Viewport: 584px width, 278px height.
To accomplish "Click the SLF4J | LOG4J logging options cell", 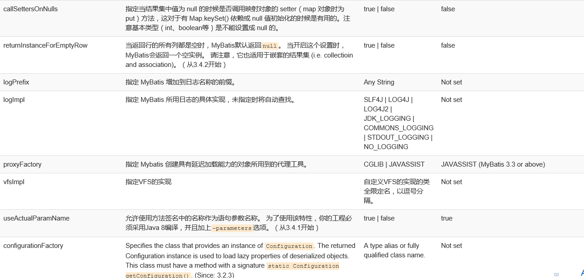I will click(x=398, y=123).
